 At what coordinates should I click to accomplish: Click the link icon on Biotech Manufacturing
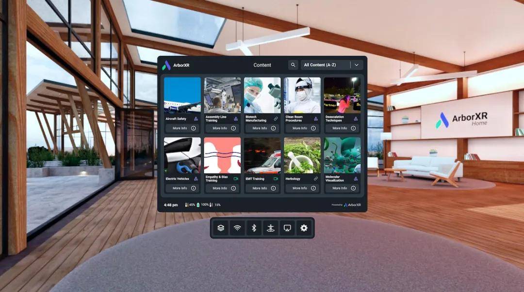coord(276,119)
